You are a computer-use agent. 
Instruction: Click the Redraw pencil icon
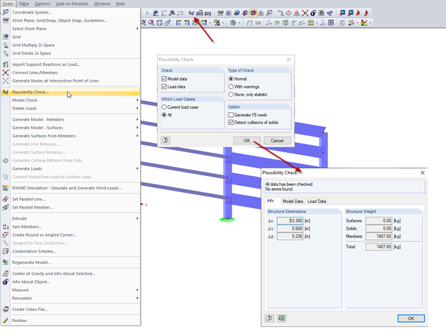click(5, 320)
